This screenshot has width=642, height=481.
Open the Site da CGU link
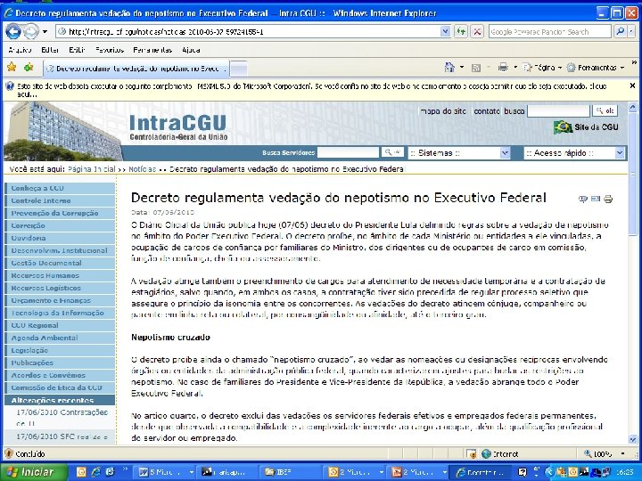(x=597, y=127)
